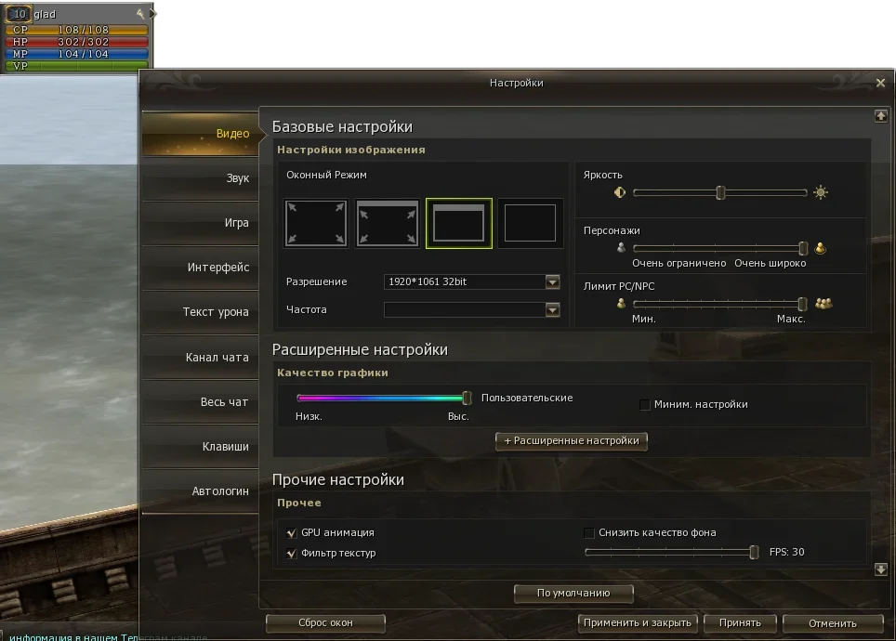Click the Персонажи slider handle
This screenshot has height=641, width=896.
[x=803, y=248]
